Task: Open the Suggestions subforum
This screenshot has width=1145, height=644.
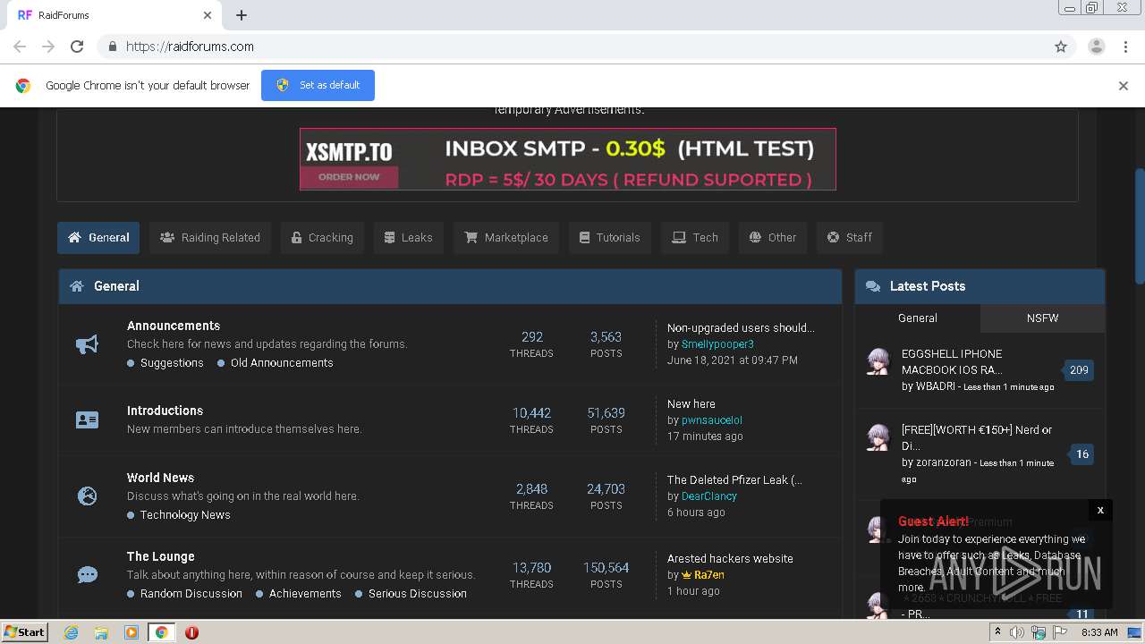Action: click(x=172, y=363)
